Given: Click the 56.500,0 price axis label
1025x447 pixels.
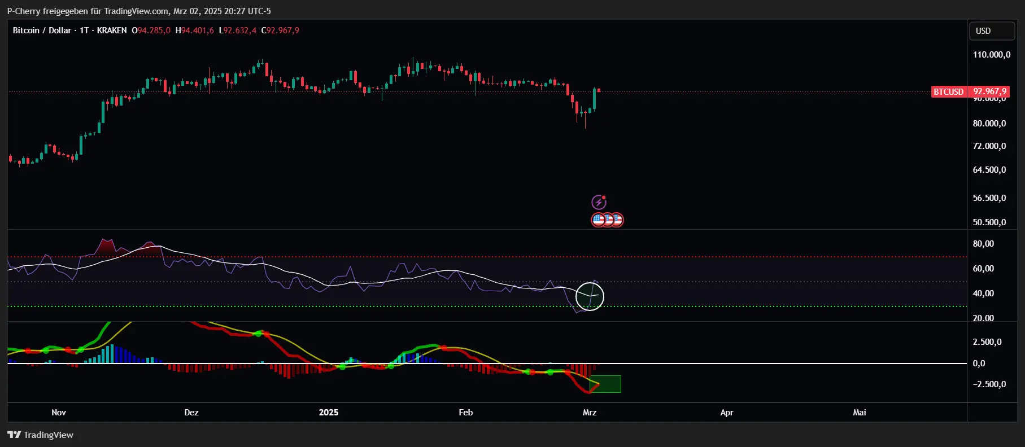Looking at the screenshot, I should 989,198.
